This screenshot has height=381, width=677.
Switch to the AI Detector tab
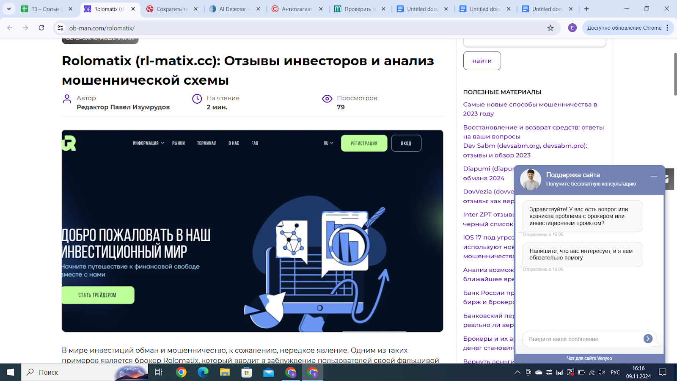tap(234, 9)
